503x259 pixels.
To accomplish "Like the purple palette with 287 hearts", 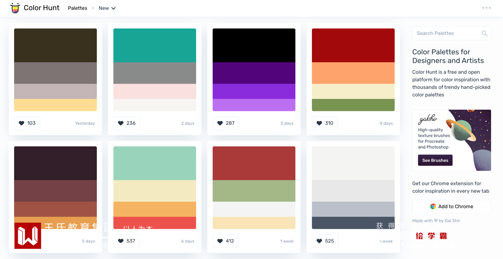I will 226,123.
